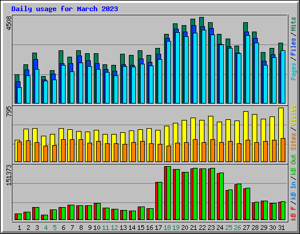Click the 'Files' legend label
The width and height of the screenshot is (300, 234).
294,47
